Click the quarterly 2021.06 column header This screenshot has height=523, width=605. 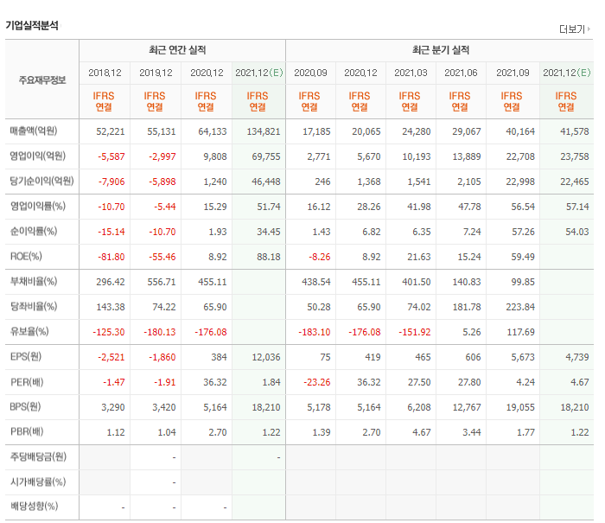point(461,73)
